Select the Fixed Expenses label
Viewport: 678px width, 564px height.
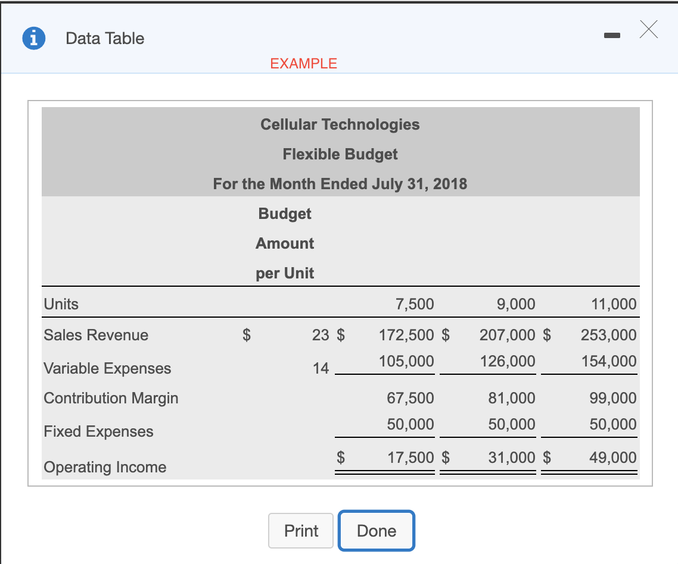coord(98,431)
